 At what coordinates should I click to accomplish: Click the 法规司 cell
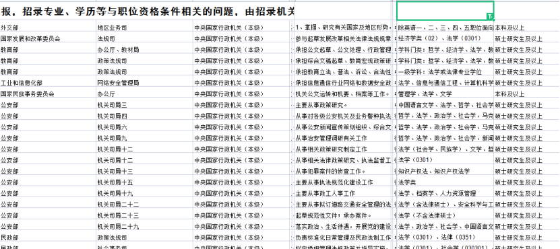coord(145,38)
